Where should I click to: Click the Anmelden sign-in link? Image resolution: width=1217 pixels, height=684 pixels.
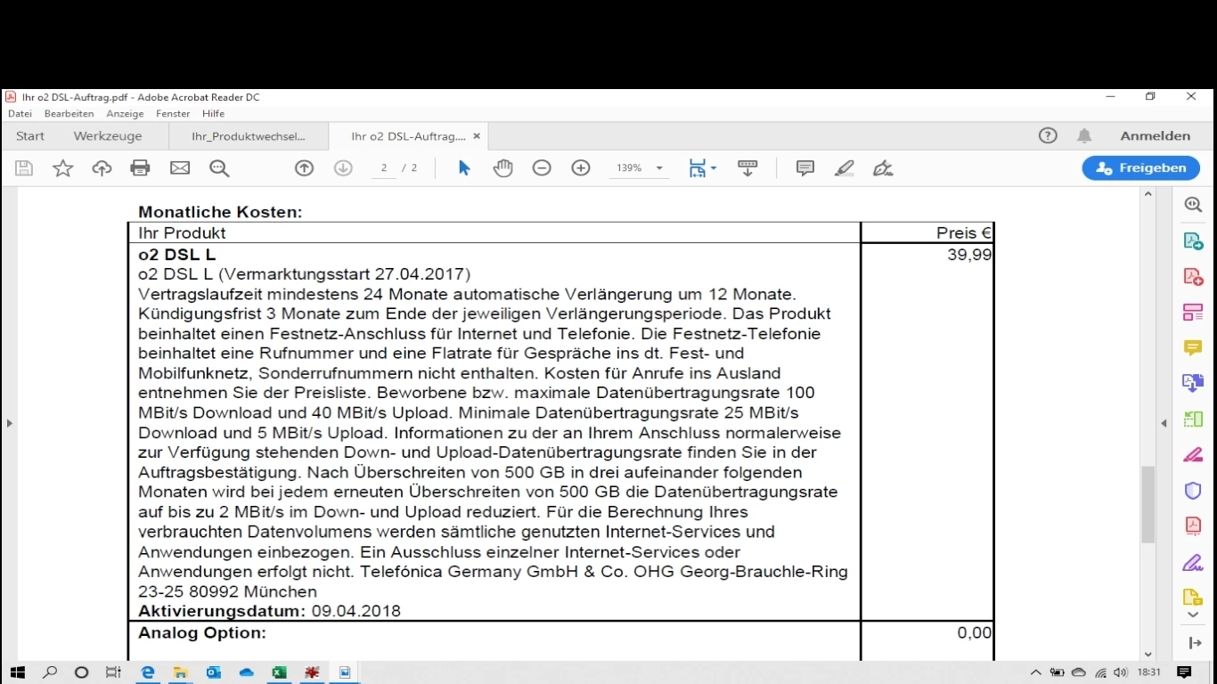click(1156, 136)
